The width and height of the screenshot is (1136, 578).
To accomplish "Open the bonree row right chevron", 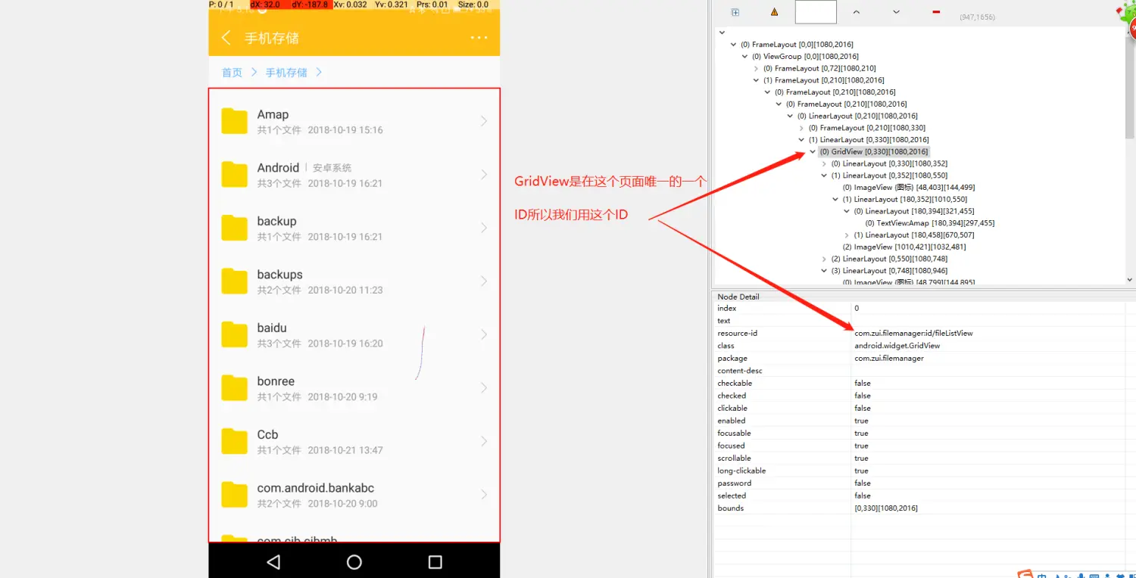I will 484,388.
